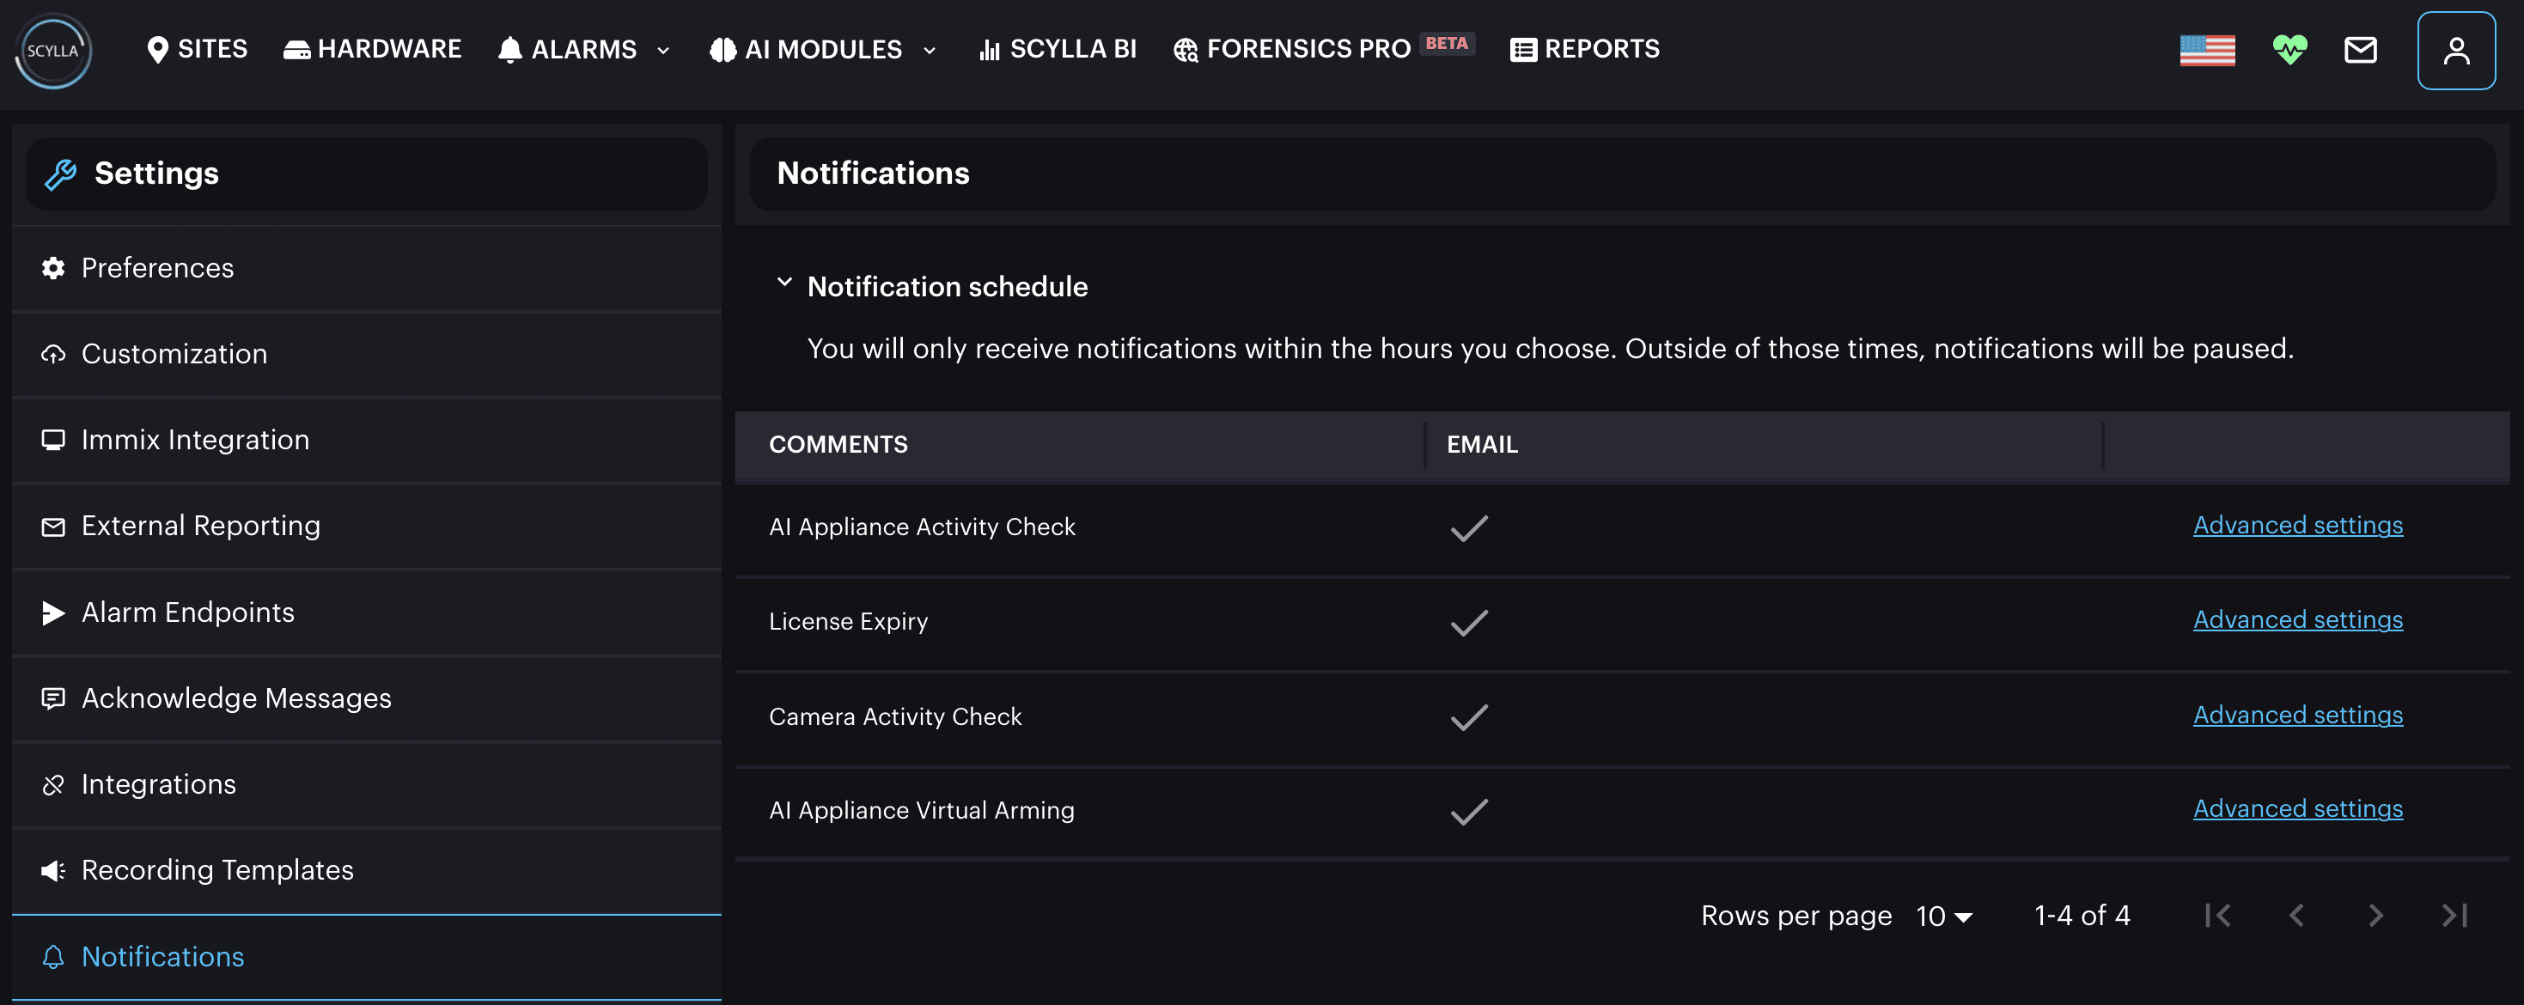
Task: Click the EMAIL column header
Action: click(1481, 446)
